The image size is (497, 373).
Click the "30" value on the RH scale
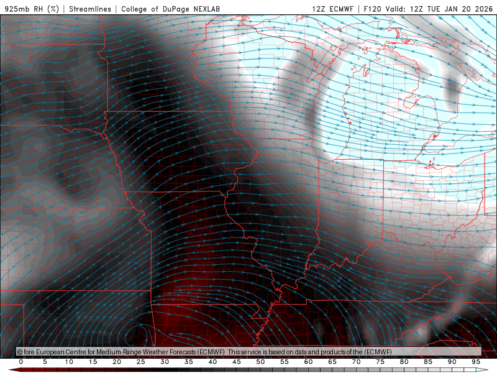click(165, 362)
